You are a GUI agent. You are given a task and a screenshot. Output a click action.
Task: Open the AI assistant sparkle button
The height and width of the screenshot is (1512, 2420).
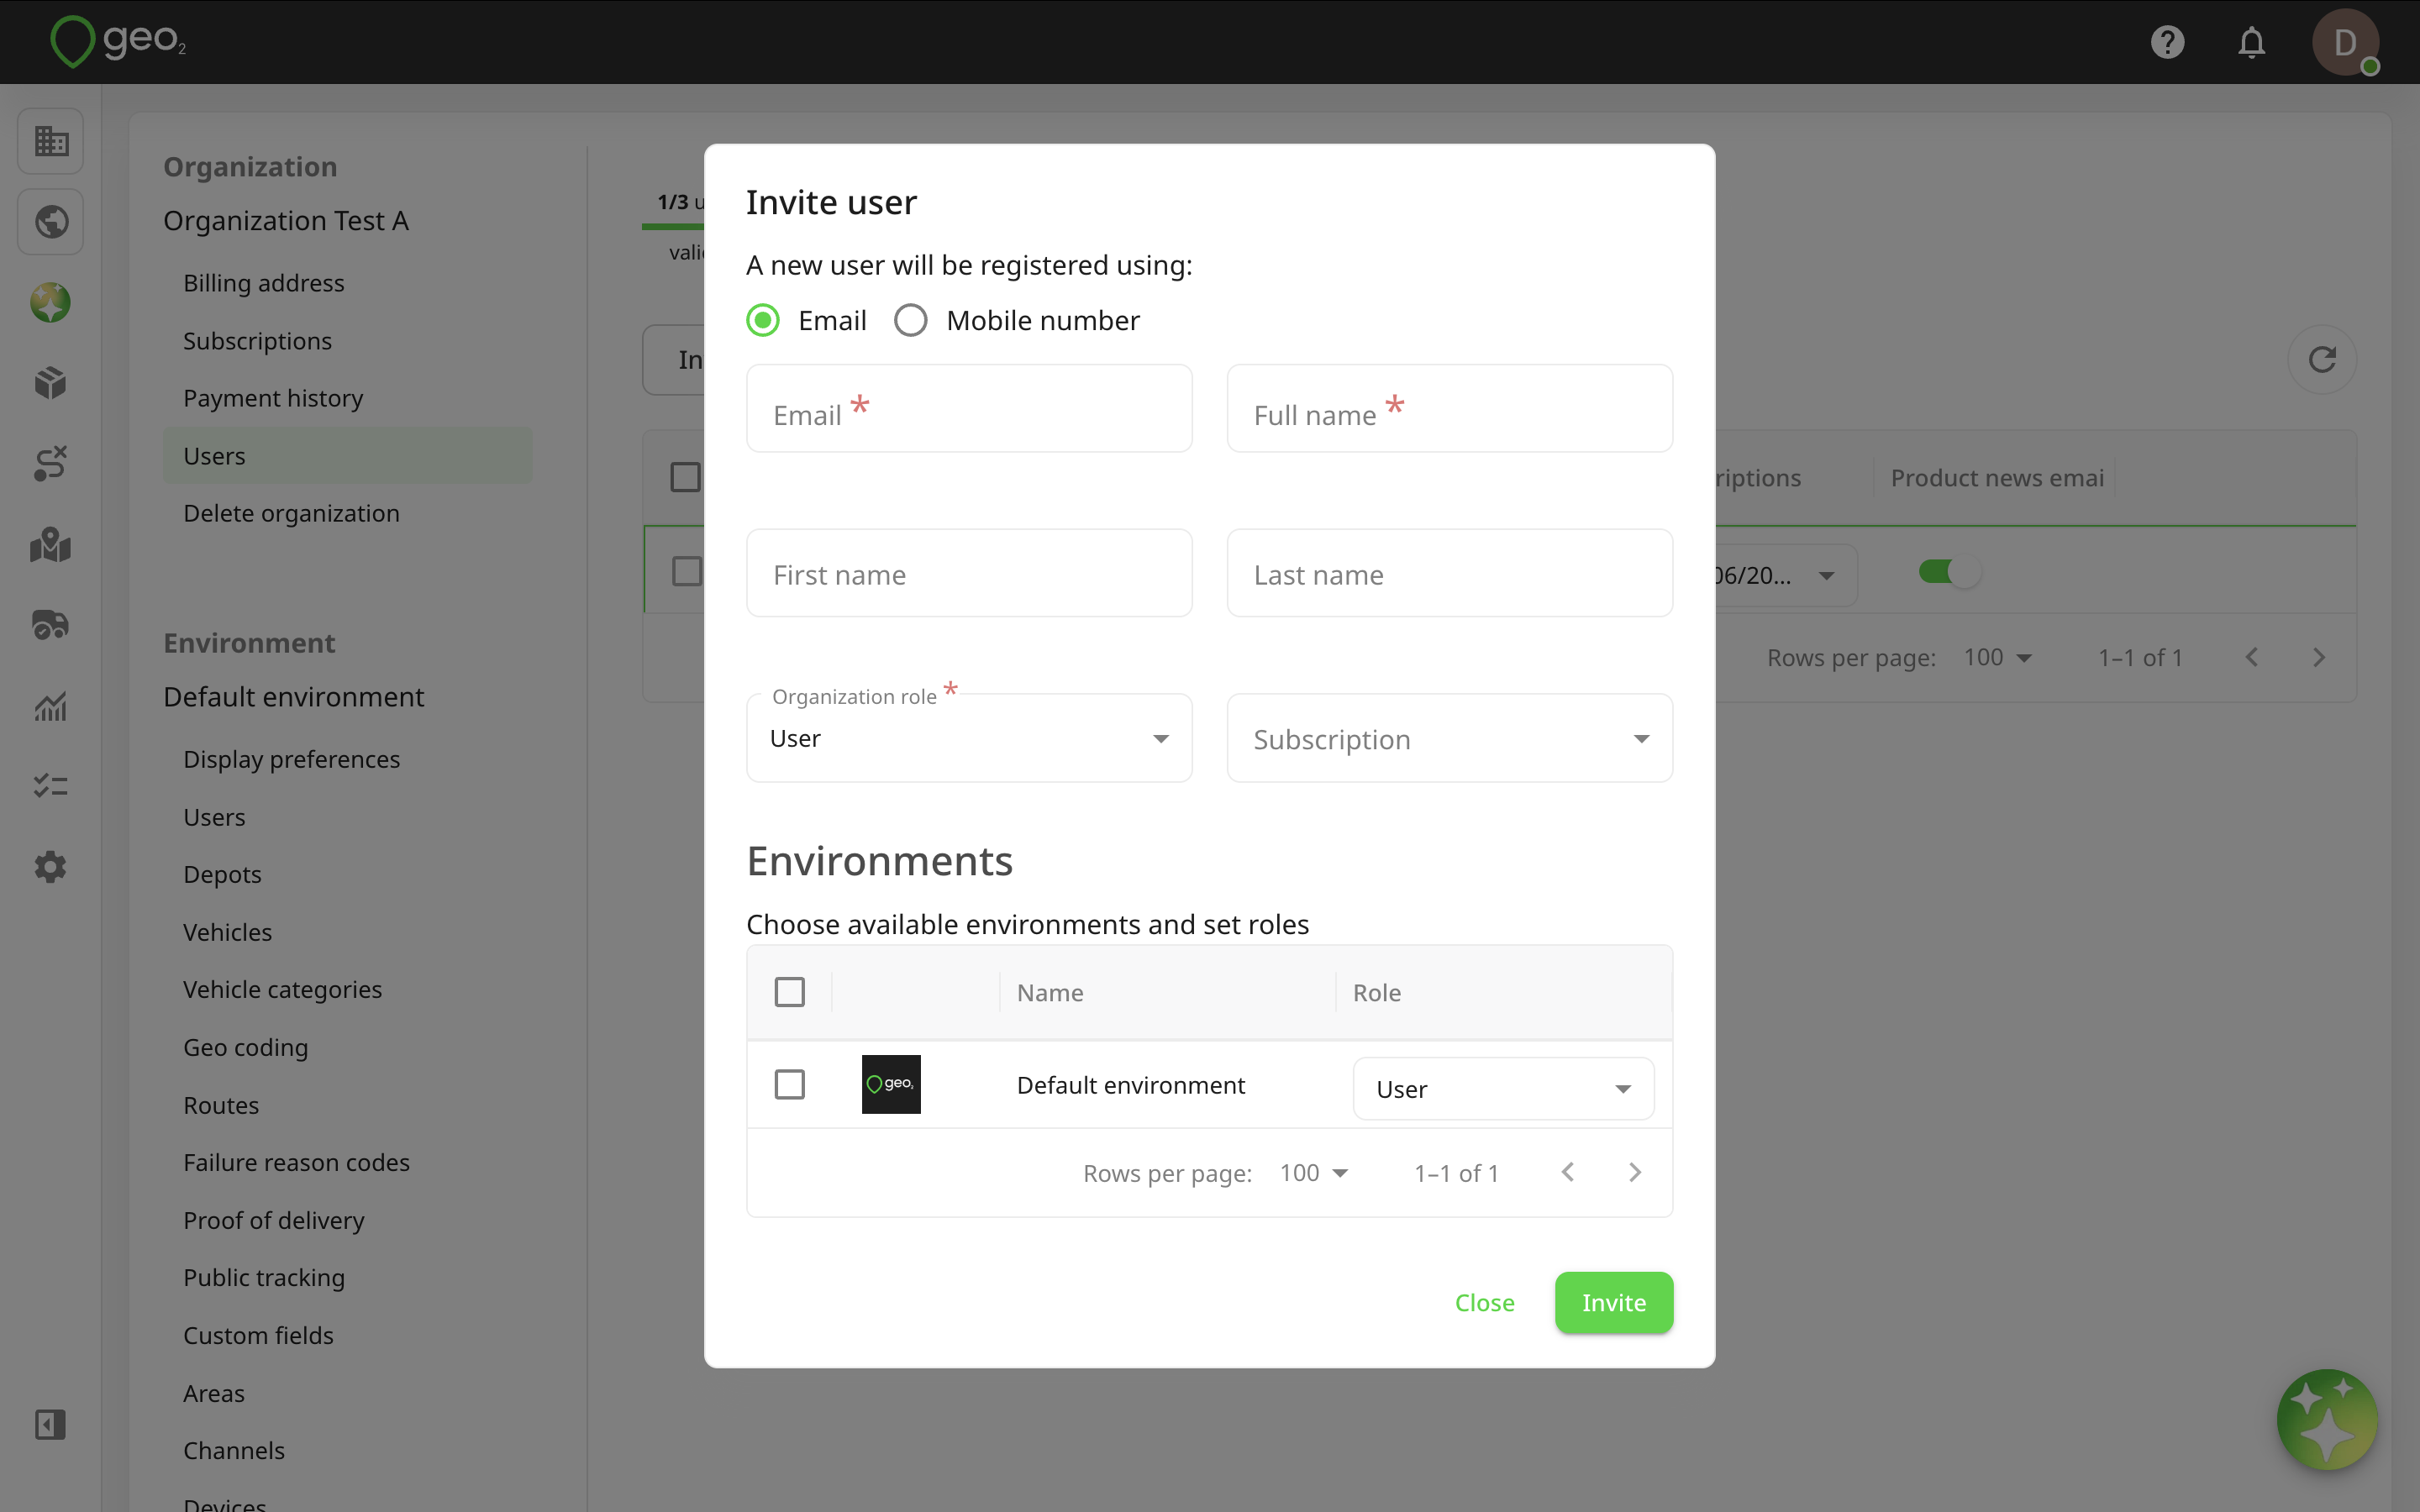(2327, 1419)
